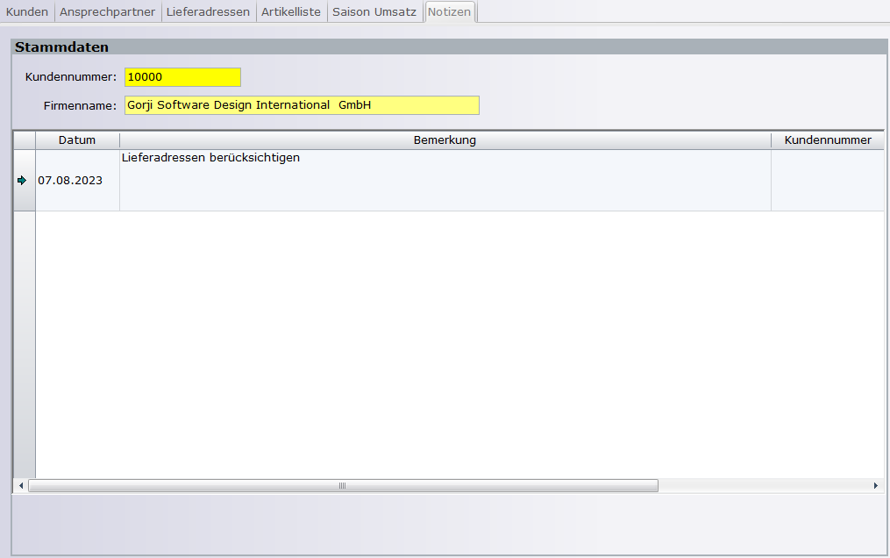Open the Ansprechpartner tab

tap(108, 12)
